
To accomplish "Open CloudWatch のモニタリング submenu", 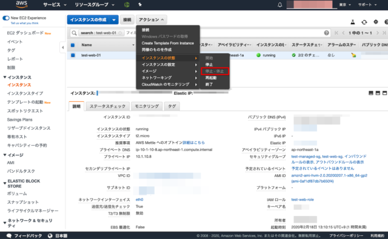I will tap(168, 84).
